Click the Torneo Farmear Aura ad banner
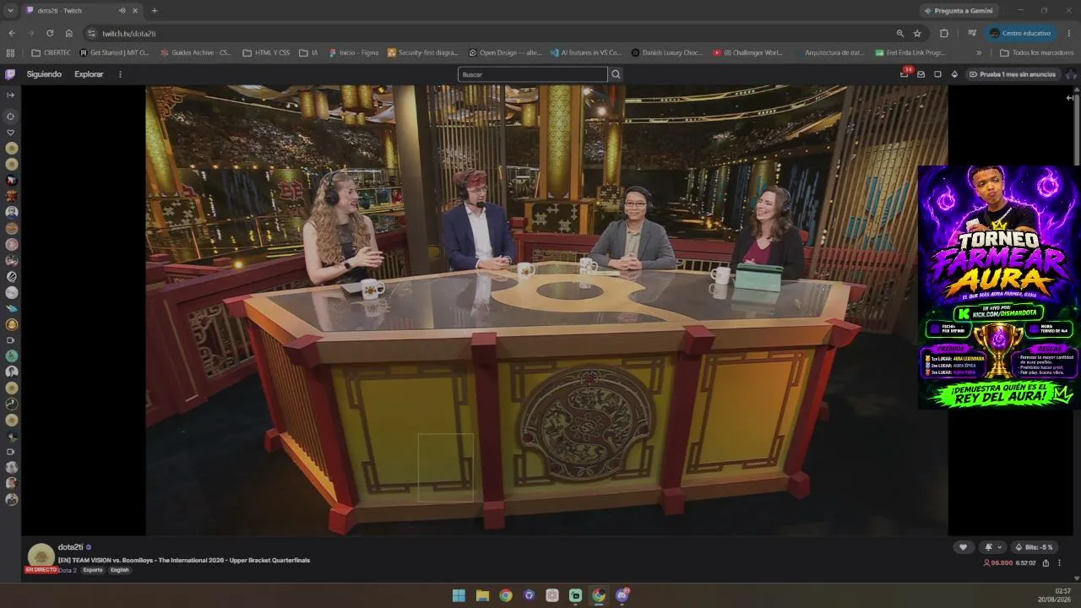1081x608 pixels. [x=999, y=287]
